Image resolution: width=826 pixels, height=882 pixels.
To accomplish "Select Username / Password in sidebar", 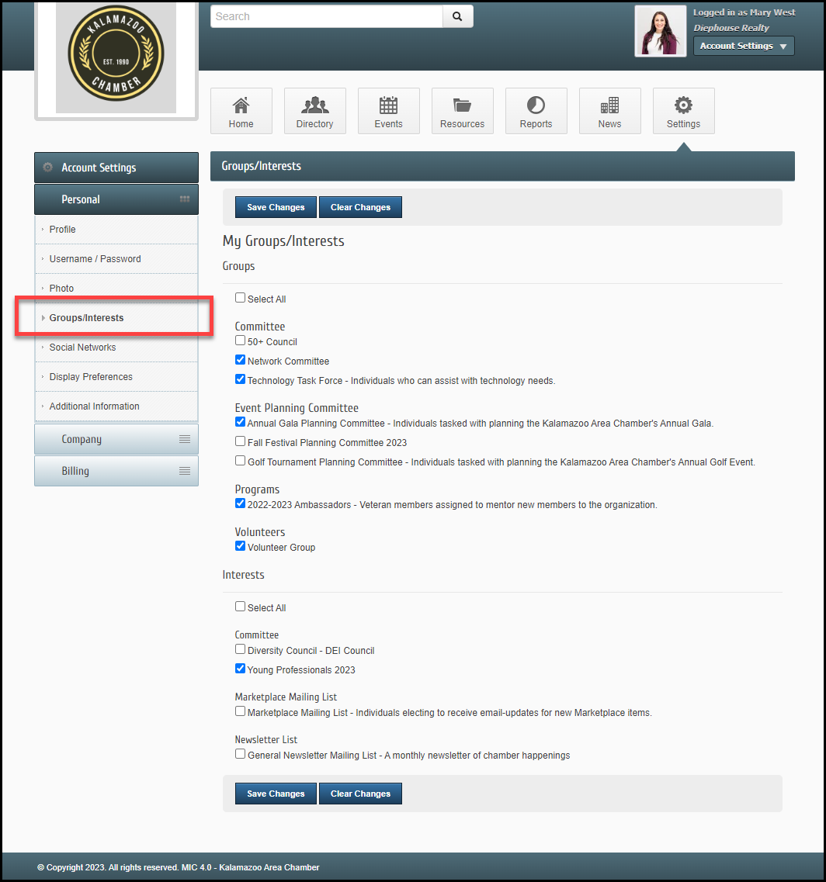I will [95, 259].
